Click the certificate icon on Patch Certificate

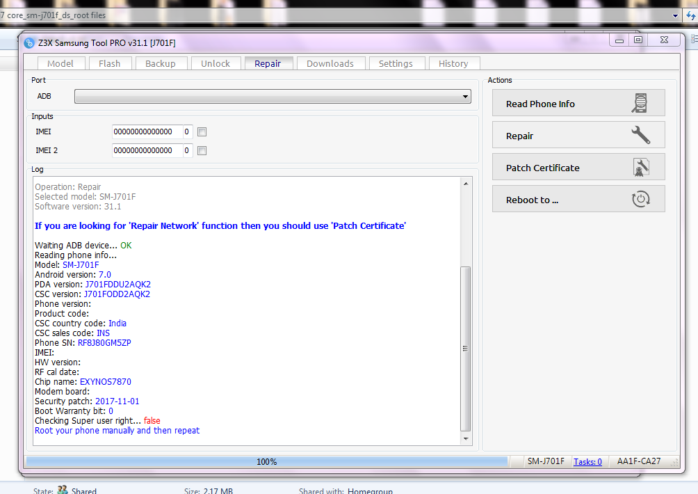641,168
